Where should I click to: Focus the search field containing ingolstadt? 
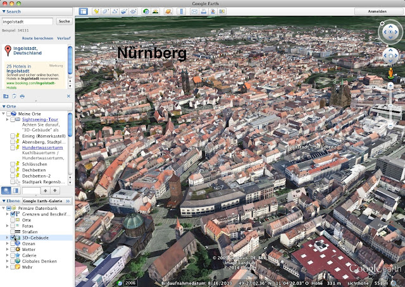[x=27, y=21]
